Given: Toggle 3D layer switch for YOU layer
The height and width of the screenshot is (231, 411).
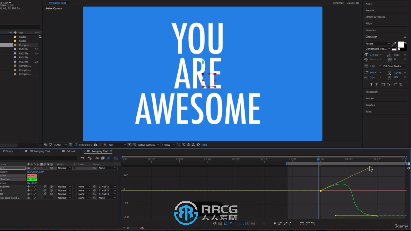Looking at the screenshot, I should click(x=51, y=194).
